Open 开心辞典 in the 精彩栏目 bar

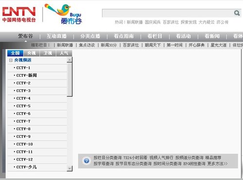[x=196, y=45]
